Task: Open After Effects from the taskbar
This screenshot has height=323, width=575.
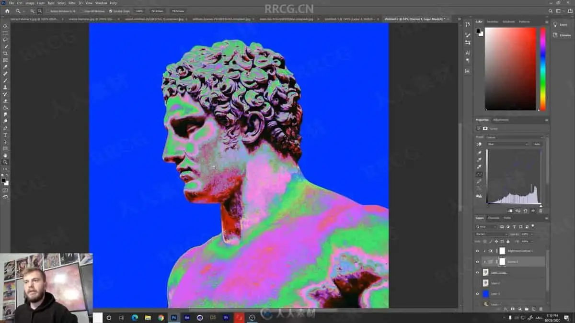Action: (x=187, y=317)
